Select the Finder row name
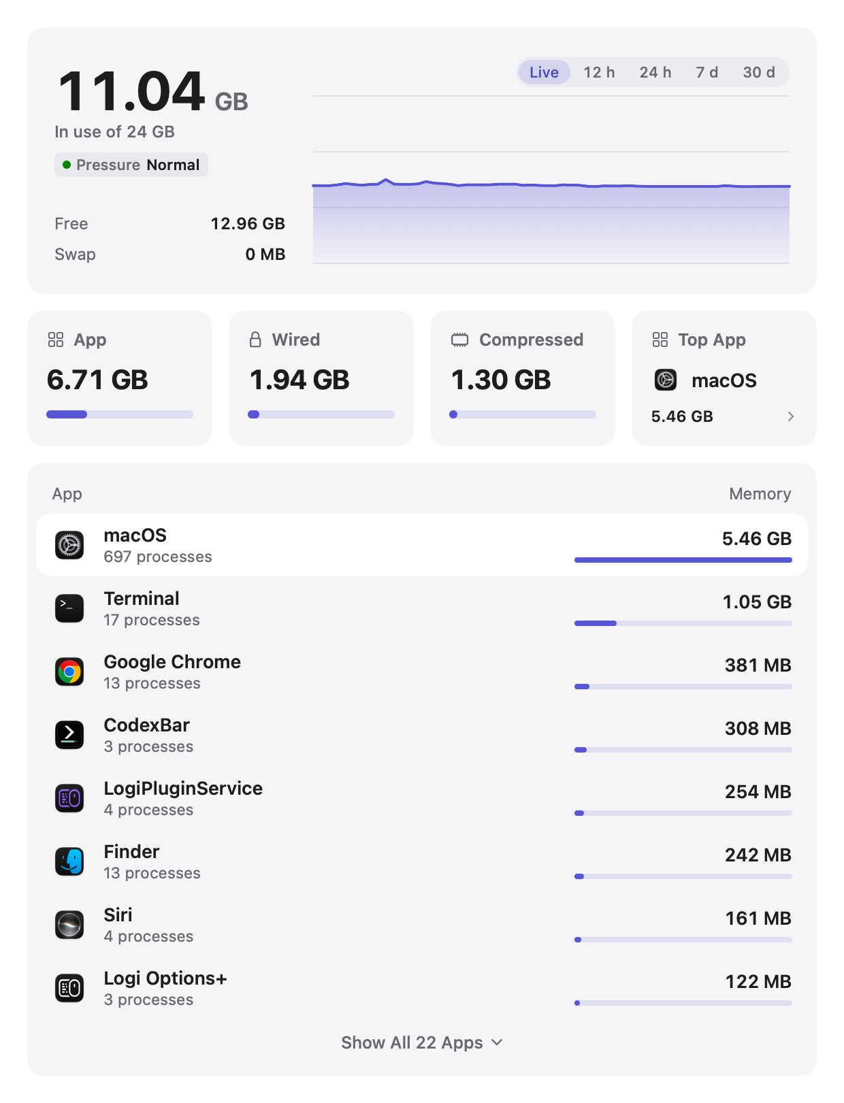This screenshot has width=844, height=1103. (x=131, y=852)
